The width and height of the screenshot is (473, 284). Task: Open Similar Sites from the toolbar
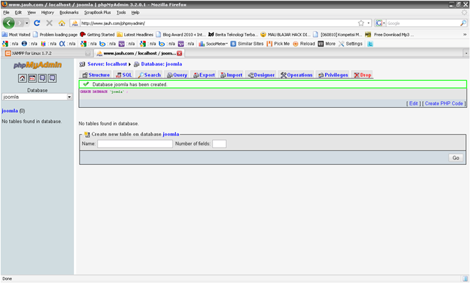(x=248, y=44)
